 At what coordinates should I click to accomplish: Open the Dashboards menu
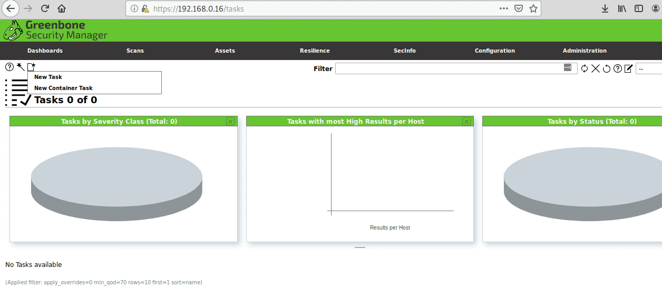[45, 51]
